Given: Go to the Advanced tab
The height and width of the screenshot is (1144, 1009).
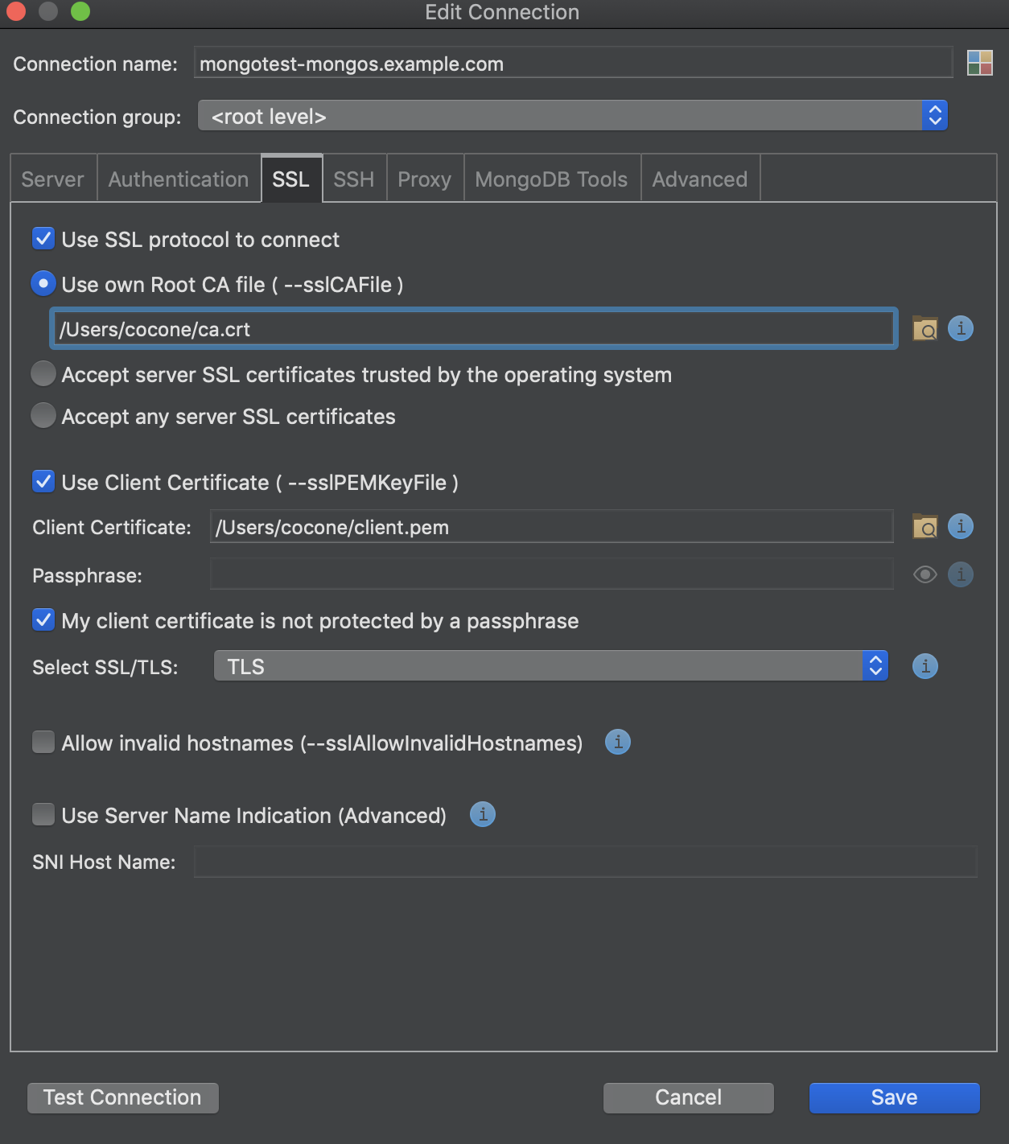Looking at the screenshot, I should click(x=700, y=179).
